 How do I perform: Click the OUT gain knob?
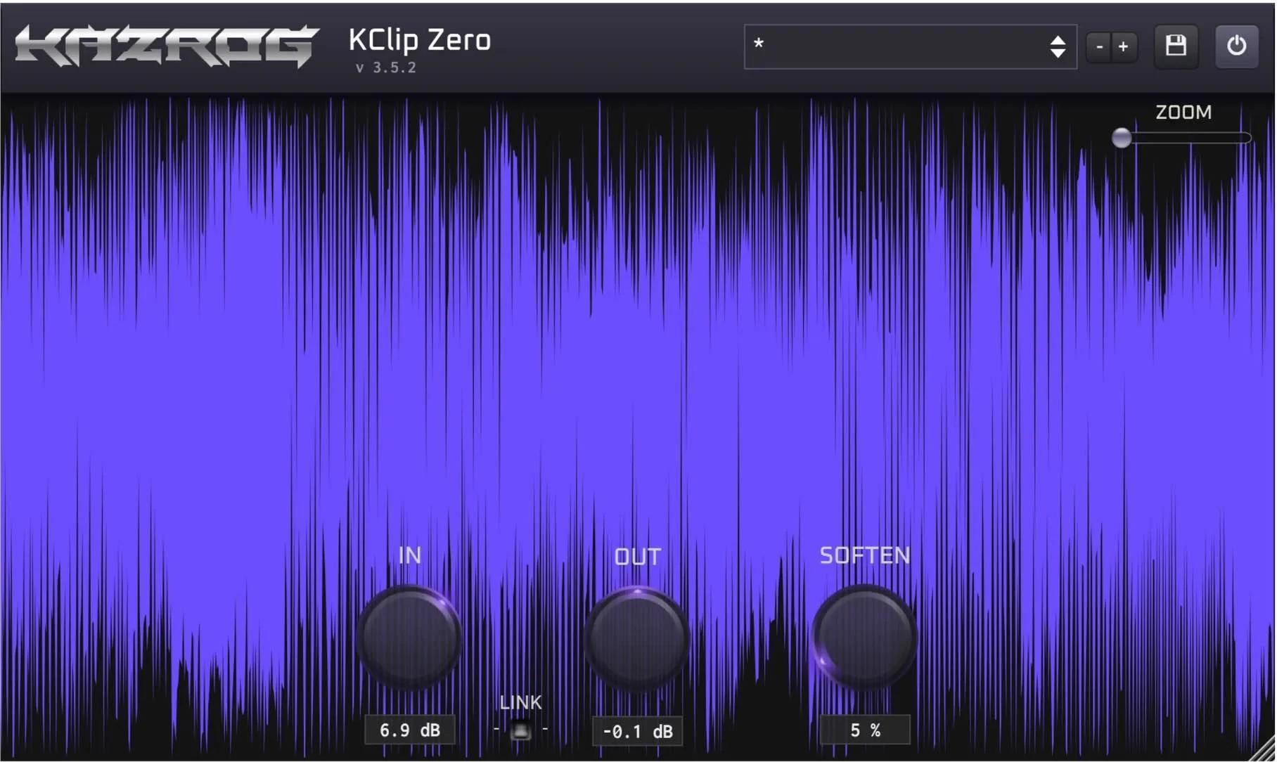[637, 638]
